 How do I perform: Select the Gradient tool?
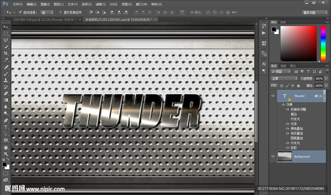point(6,100)
